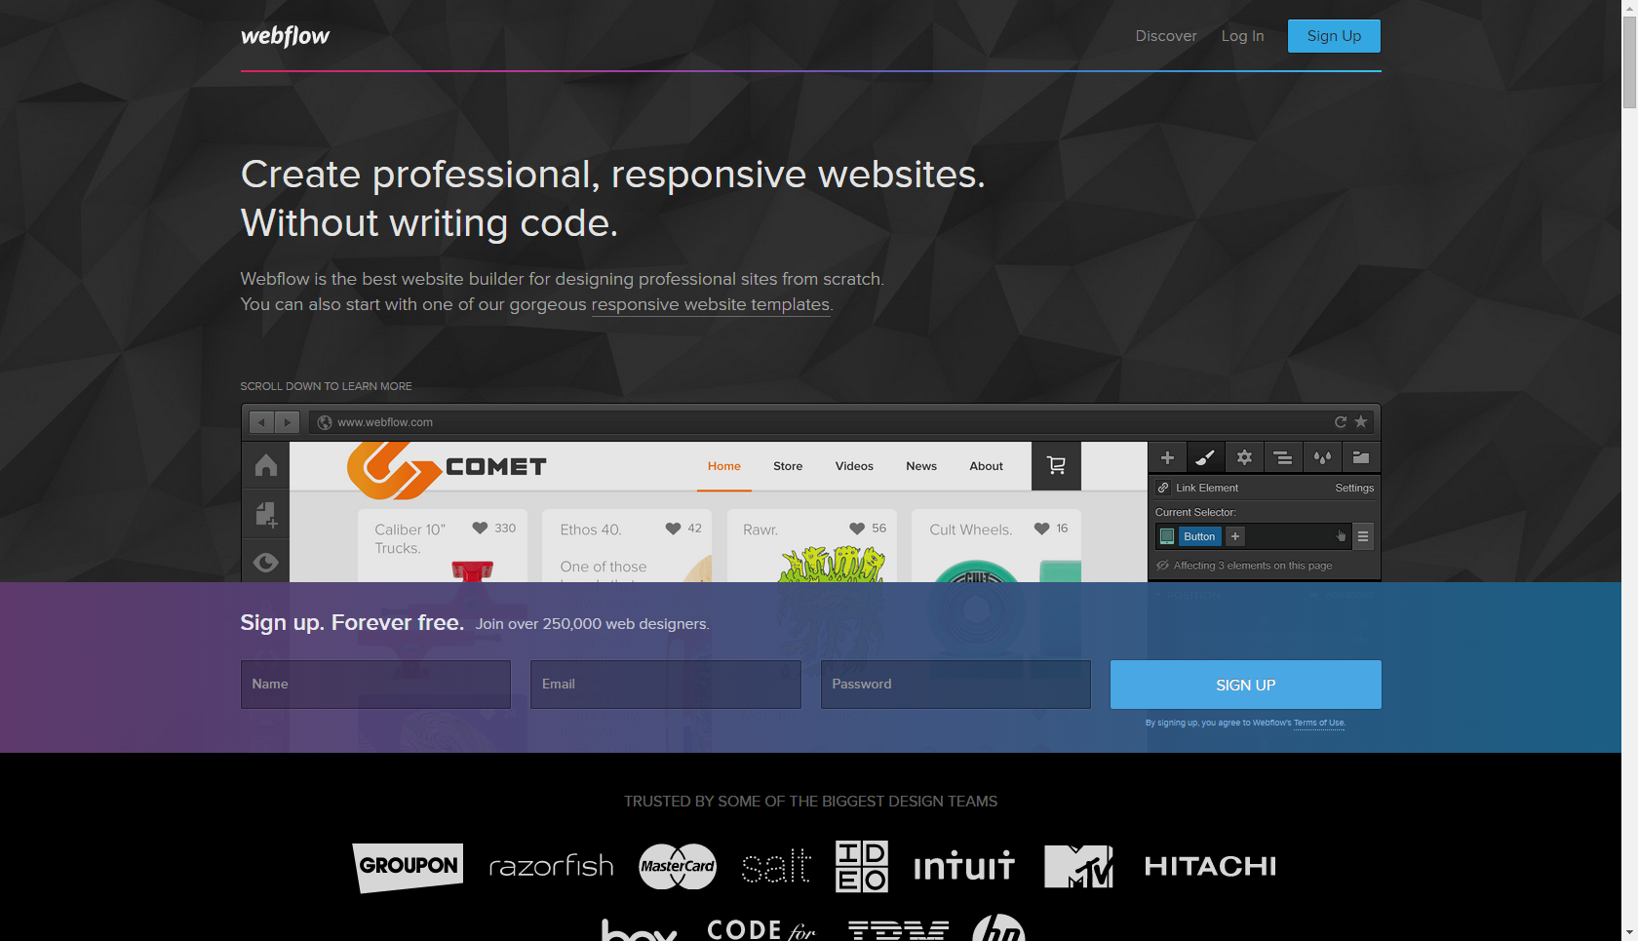Click the webflow logo in the header
Screen dimensions: 1638x941
(x=285, y=36)
